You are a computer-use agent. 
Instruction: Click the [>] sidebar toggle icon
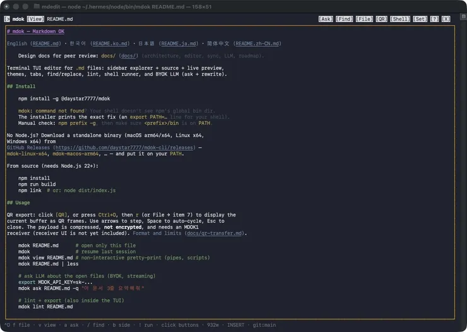tap(7, 19)
